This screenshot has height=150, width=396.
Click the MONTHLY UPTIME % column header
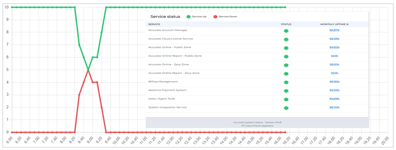[334, 24]
